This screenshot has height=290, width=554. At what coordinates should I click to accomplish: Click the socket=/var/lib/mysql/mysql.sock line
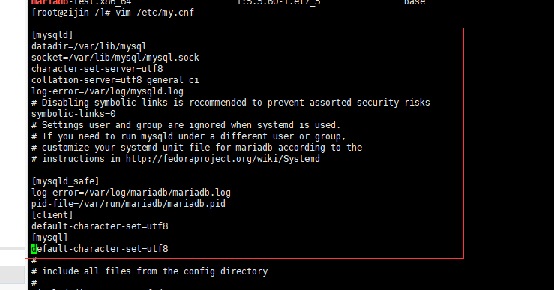point(115,58)
